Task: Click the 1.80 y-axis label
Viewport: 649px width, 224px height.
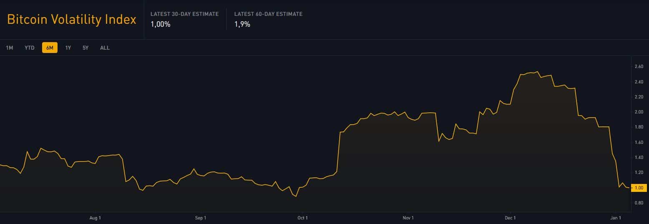Action: [639, 127]
